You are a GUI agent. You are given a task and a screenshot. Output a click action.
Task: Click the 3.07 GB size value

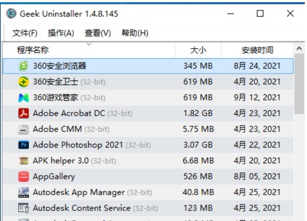point(198,145)
